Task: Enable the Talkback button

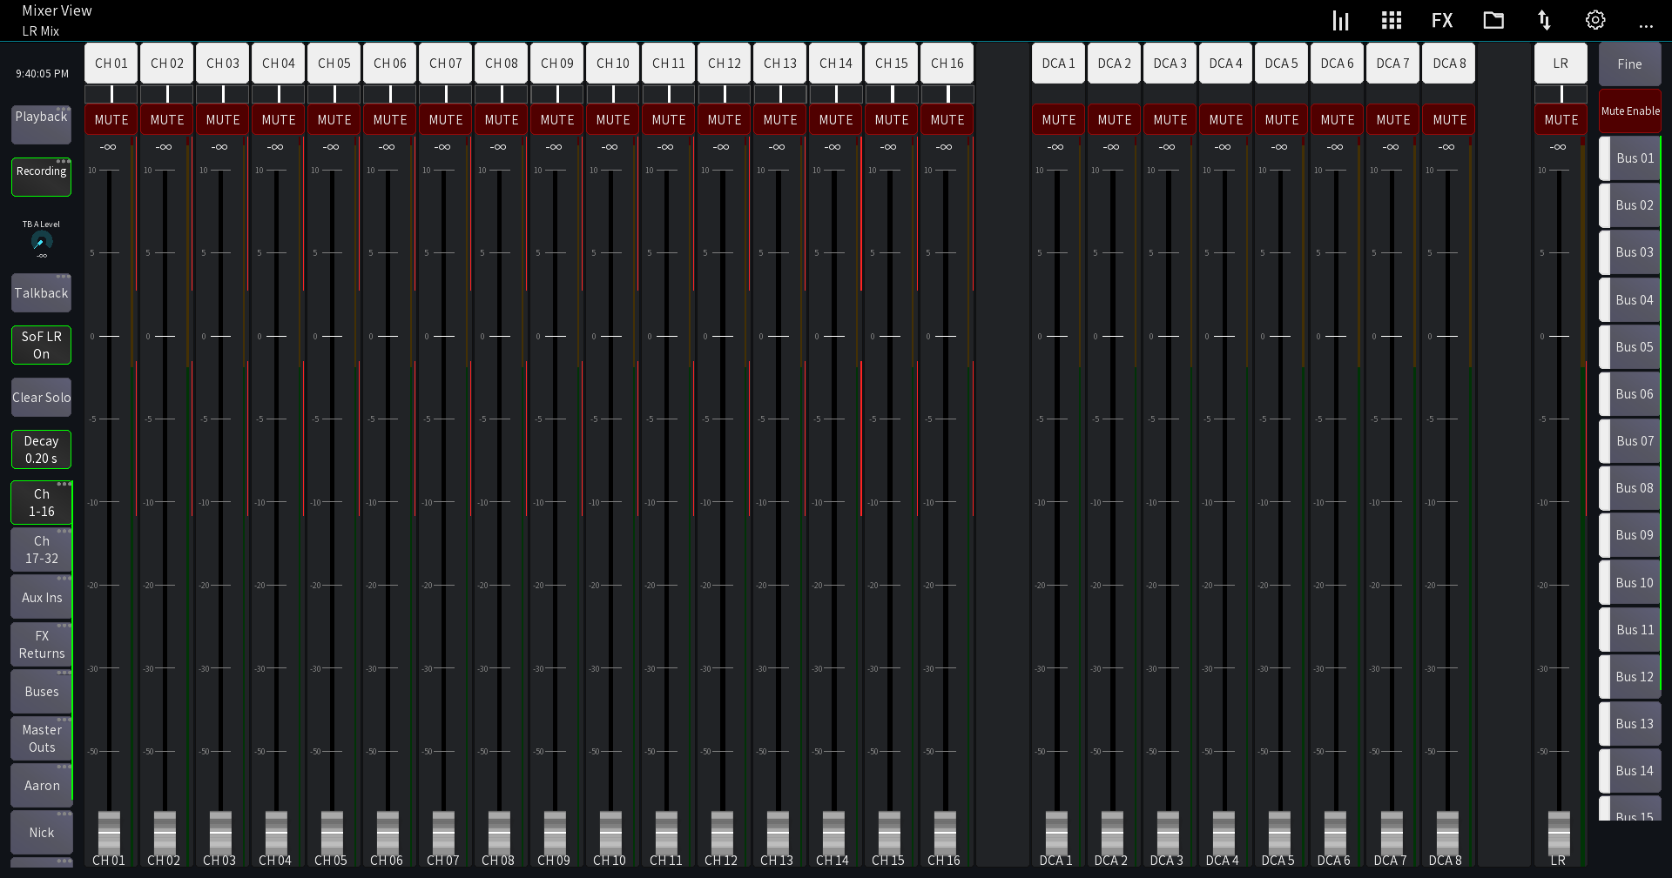Action: 40,292
